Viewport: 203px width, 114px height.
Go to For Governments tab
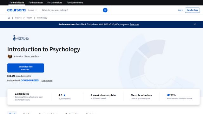[75, 3]
